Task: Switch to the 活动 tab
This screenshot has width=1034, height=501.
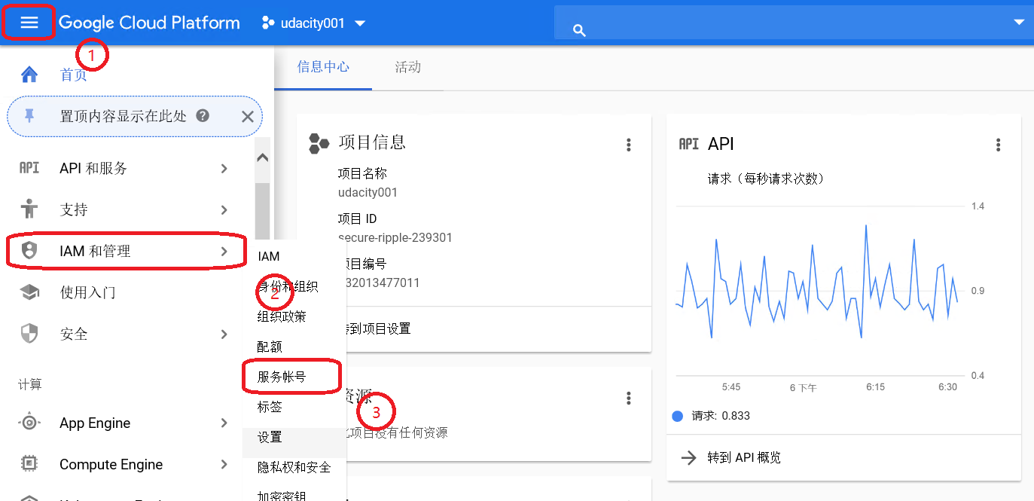Action: (407, 67)
